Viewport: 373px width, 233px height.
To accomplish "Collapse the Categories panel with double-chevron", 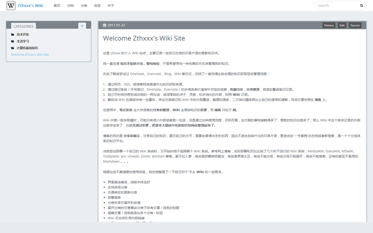I will [x=82, y=26].
